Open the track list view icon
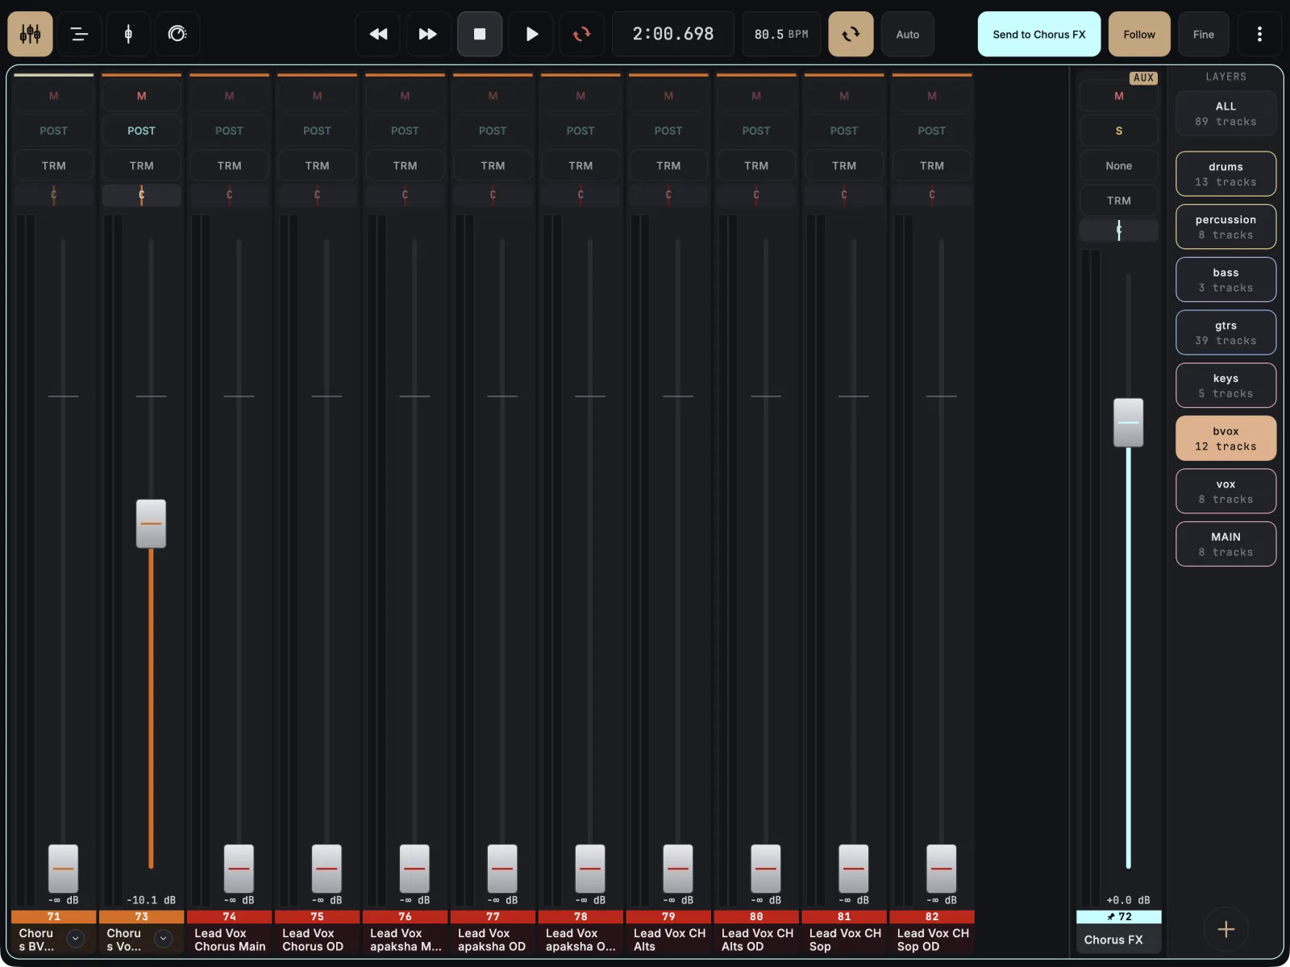This screenshot has width=1290, height=967. (79, 34)
